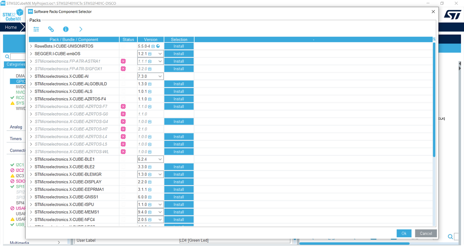The image size is (464, 248).
Task: Expand the X-CUBE-BLE1 pack row
Action: coord(31,159)
